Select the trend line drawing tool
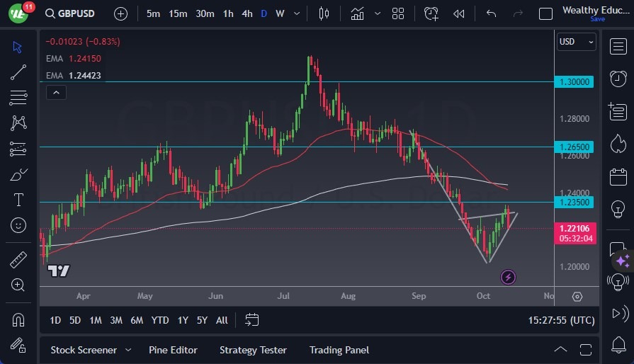 pyautogui.click(x=19, y=72)
